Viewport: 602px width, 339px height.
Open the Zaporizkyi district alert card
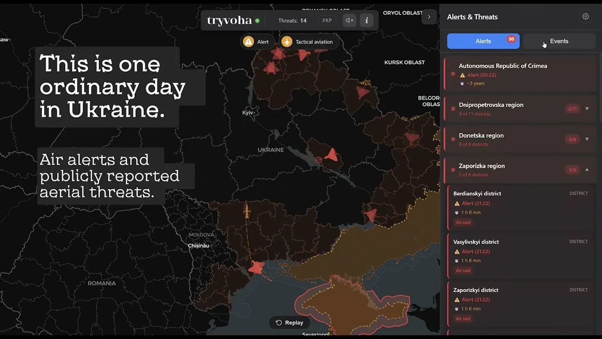[x=520, y=304]
